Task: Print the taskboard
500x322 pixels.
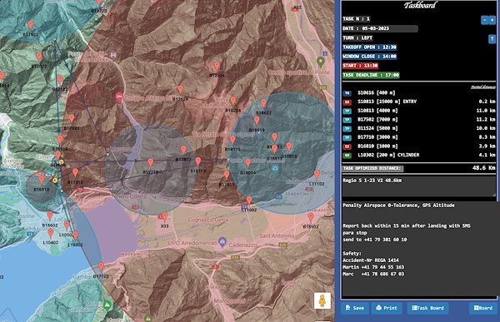Action: tap(387, 308)
